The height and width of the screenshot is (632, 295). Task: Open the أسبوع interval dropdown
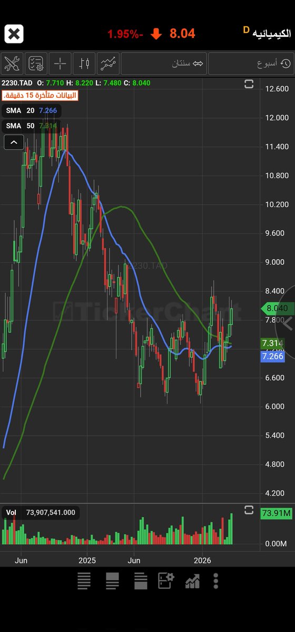click(252, 63)
